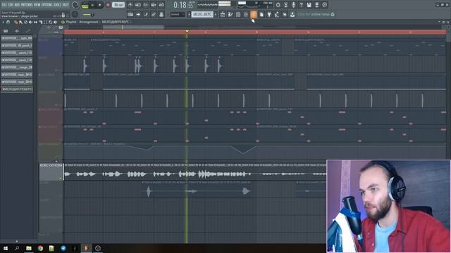Screen dimensions: 451x253
Task: Open the VIEW menu
Action: click(37, 5)
